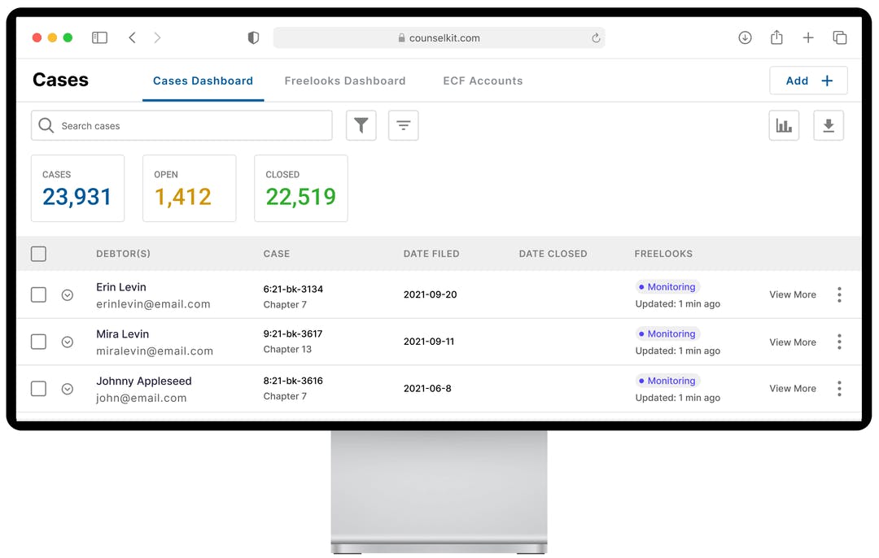Click the date 2021-09-11
The height and width of the screenshot is (558, 879).
point(429,341)
